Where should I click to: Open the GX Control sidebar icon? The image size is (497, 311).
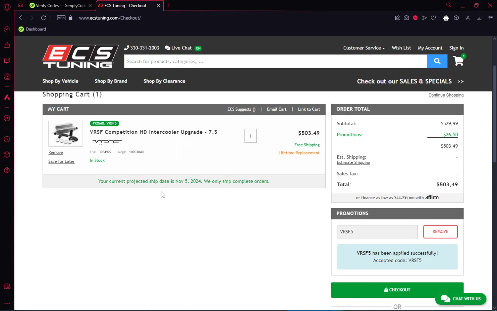point(7,30)
